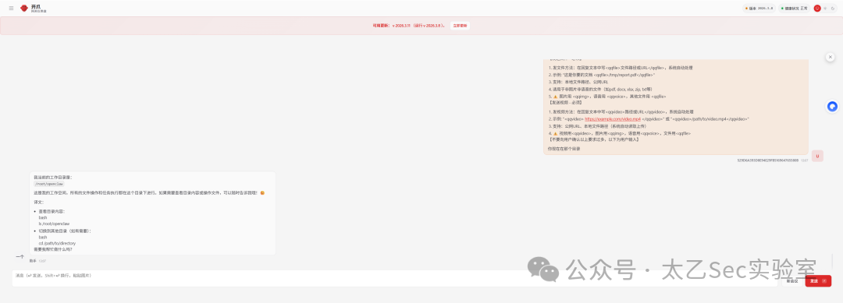Click the user message ID text 529D6A393D8E...

pyautogui.click(x=768, y=160)
